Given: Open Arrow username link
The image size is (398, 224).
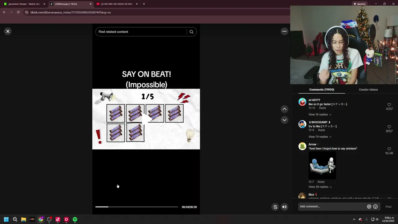Looking at the screenshot, I should [312, 144].
